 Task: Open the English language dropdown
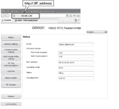coord(97,32)
